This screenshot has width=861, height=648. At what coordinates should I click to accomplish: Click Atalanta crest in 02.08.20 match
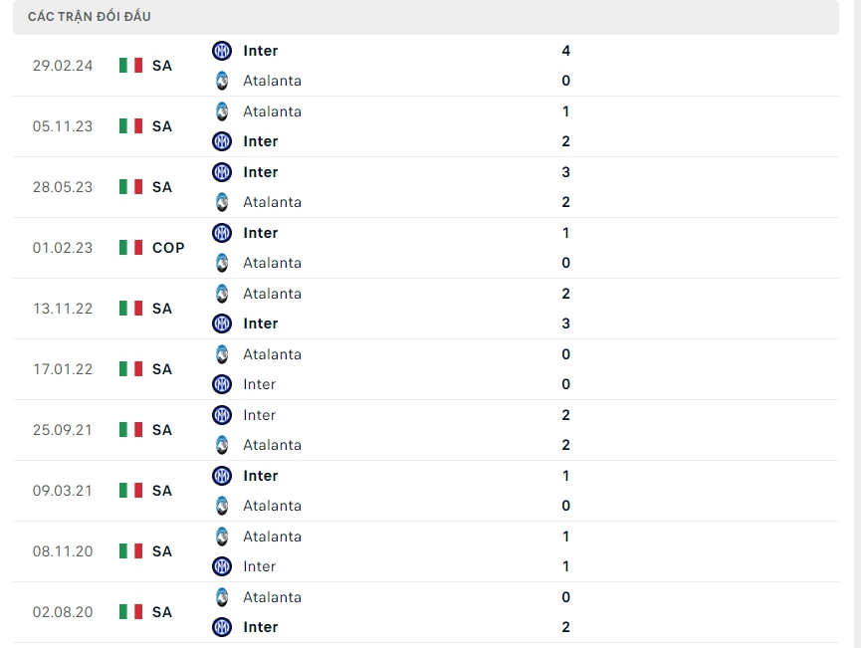(x=222, y=597)
